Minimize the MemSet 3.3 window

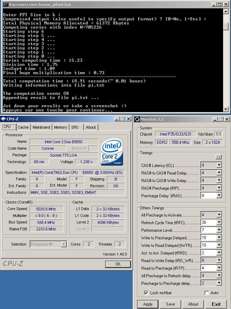pyautogui.click(x=215, y=119)
